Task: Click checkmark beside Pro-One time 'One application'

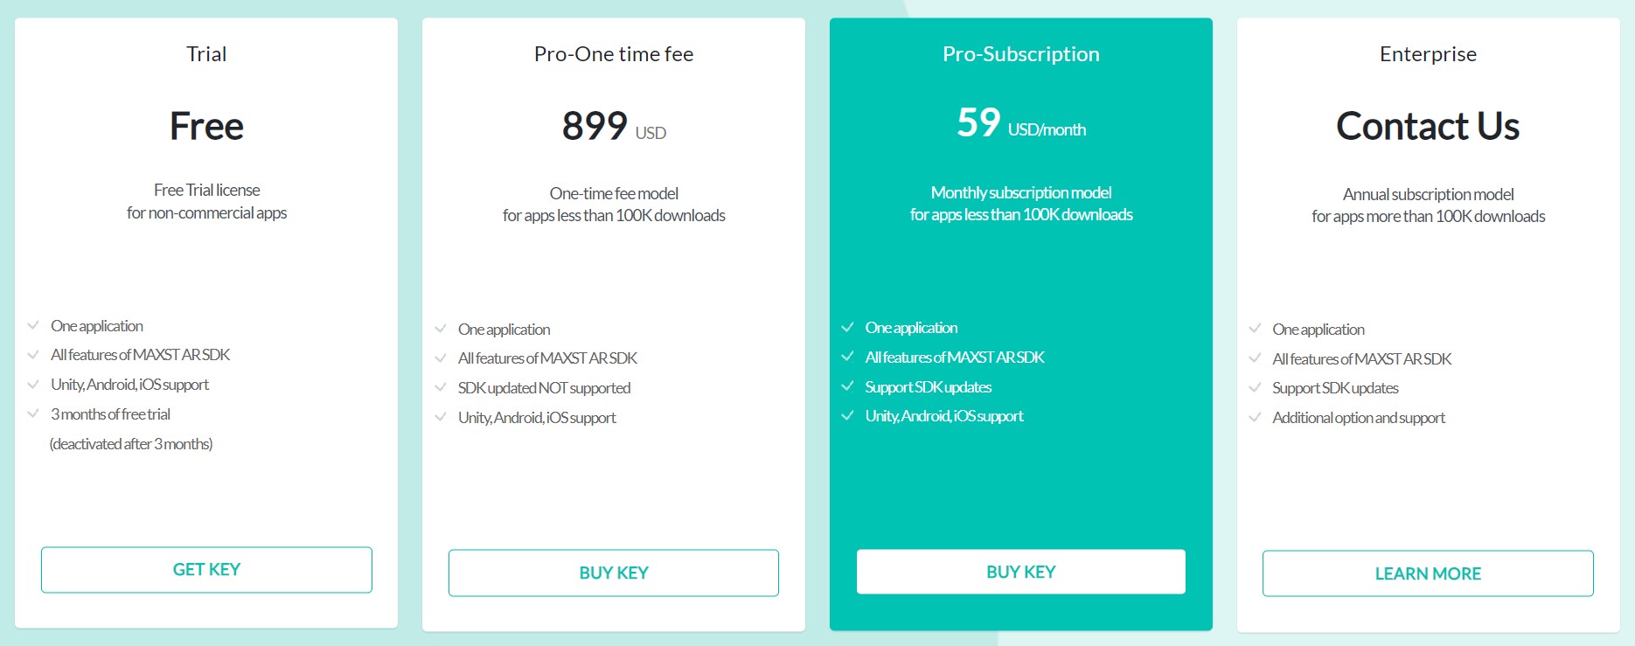Action: pyautogui.click(x=441, y=329)
